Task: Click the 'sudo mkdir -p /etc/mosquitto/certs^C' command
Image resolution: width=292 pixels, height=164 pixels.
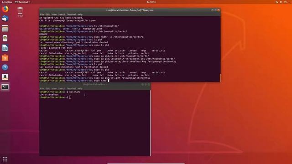Action: (x=119, y=37)
